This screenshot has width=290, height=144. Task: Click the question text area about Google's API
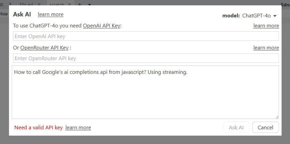click(145, 92)
